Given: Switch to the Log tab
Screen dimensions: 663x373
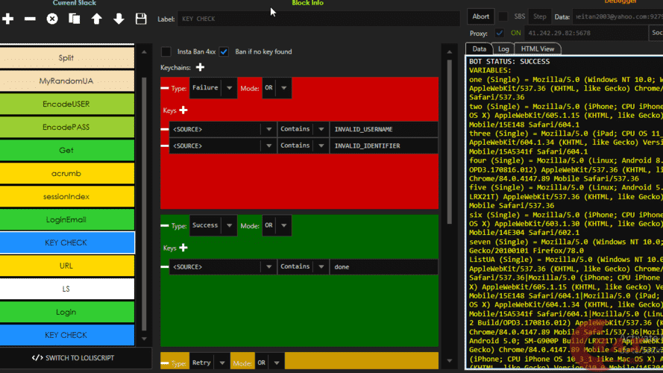Looking at the screenshot, I should 504,48.
